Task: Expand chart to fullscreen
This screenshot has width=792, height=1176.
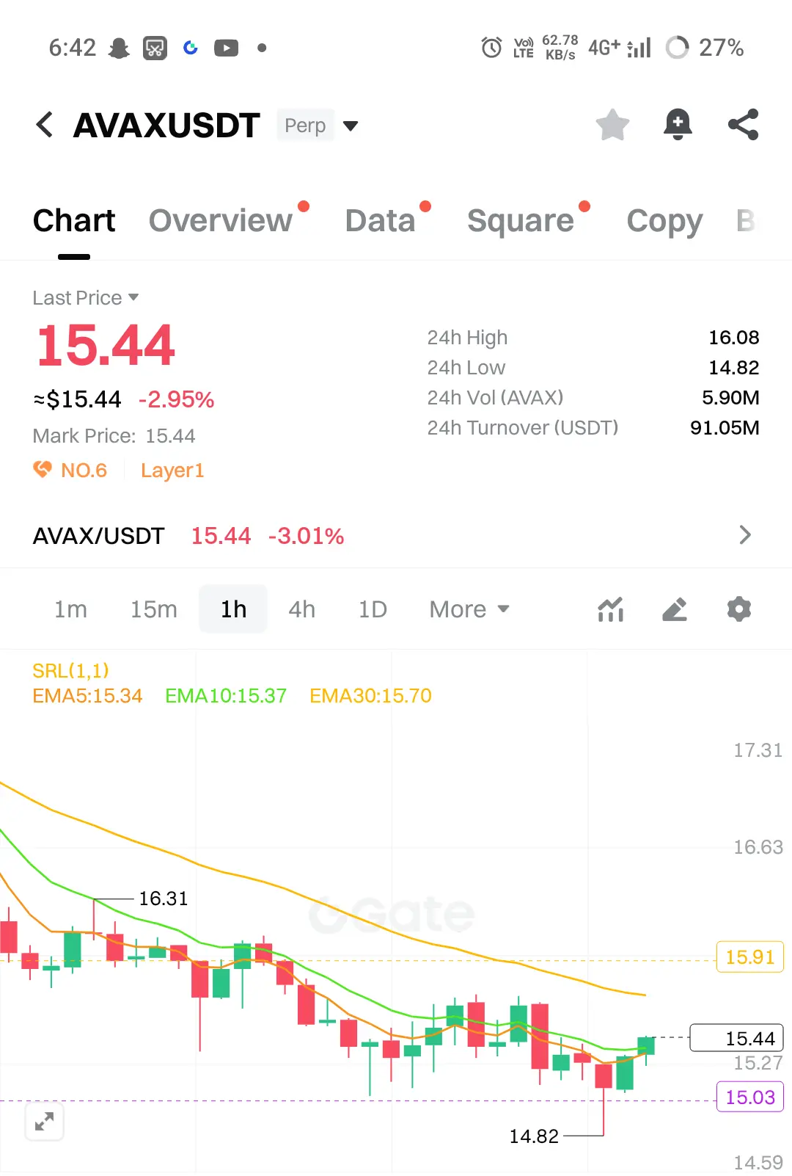Action: [x=45, y=1122]
